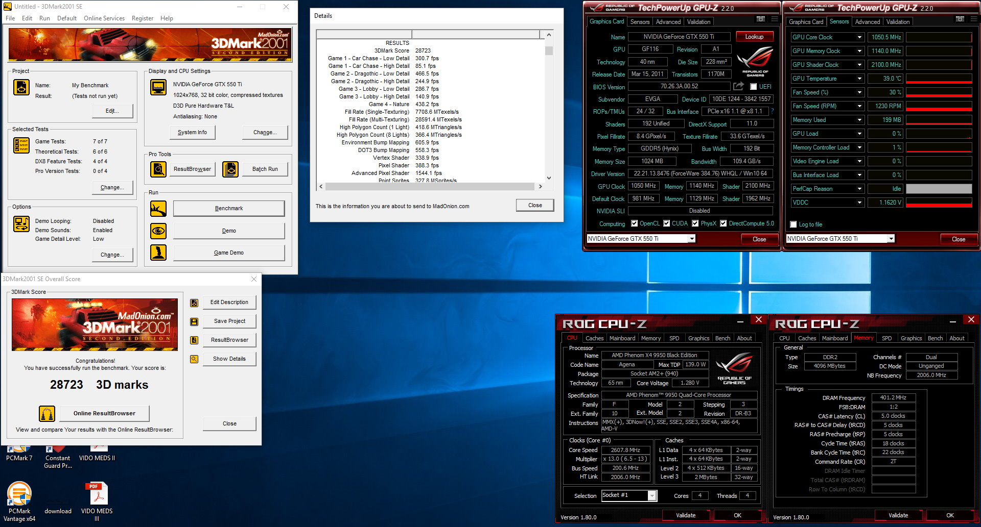Image resolution: width=981 pixels, height=527 pixels.
Task: Click the Show Details magnifier icon
Action: tap(194, 359)
